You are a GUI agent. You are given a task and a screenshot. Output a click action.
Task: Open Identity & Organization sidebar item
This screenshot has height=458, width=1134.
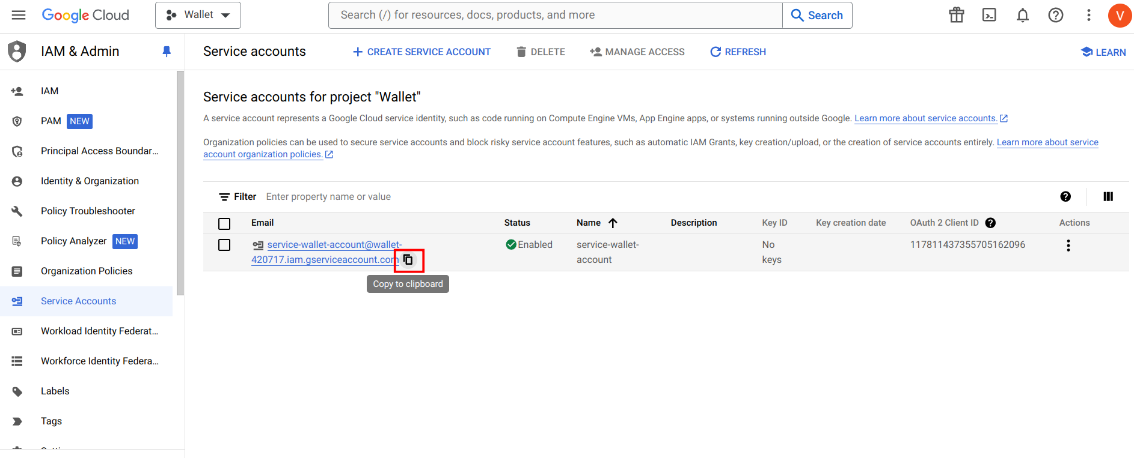point(86,181)
